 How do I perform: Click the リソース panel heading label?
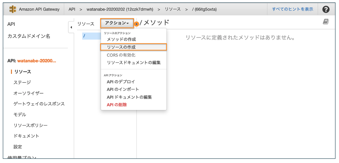pos(86,24)
